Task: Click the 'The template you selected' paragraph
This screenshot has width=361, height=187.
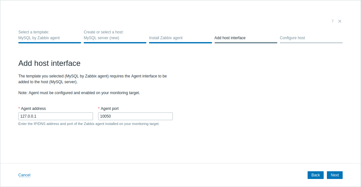Action: [x=93, y=79]
